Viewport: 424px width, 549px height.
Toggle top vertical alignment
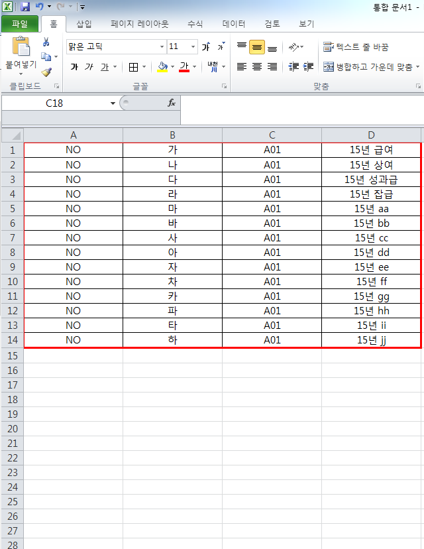coord(242,46)
